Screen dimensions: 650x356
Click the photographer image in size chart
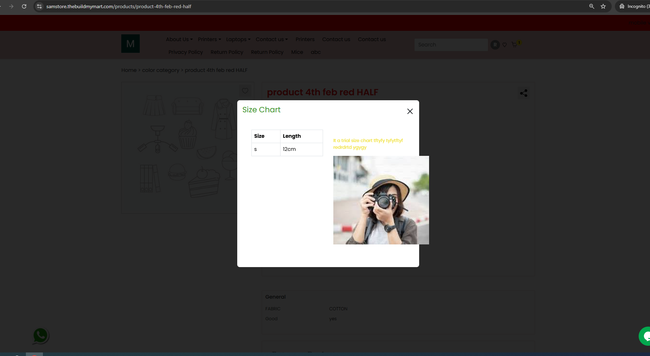tap(381, 200)
